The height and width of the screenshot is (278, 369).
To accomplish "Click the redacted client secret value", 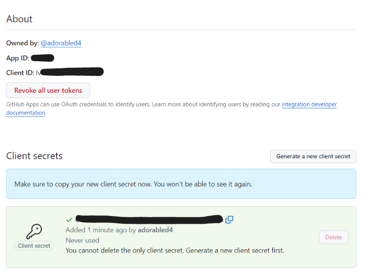I will (x=148, y=219).
